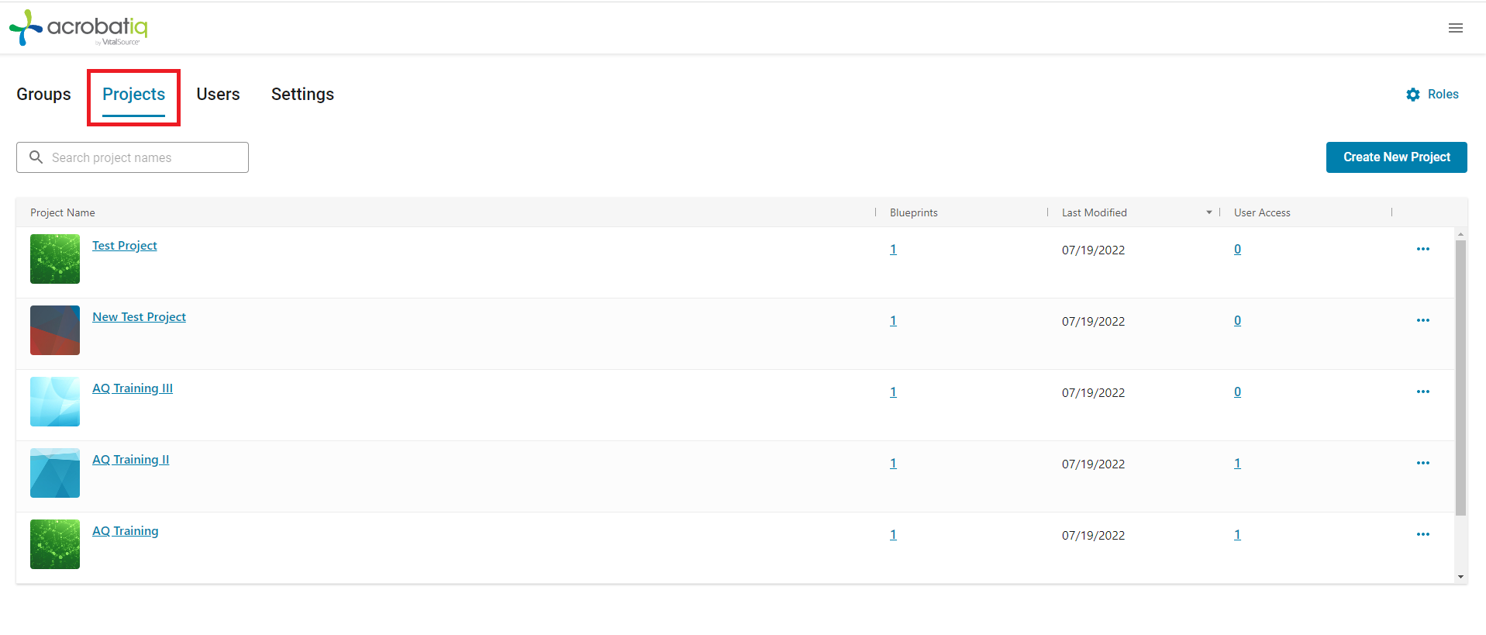The image size is (1486, 635).
Task: Click the Test Project thumbnail
Action: (x=55, y=259)
